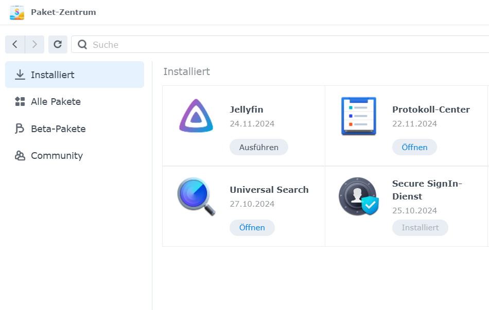The image size is (489, 310).
Task: Open Universal Search with Öffnen button
Action: pos(252,227)
